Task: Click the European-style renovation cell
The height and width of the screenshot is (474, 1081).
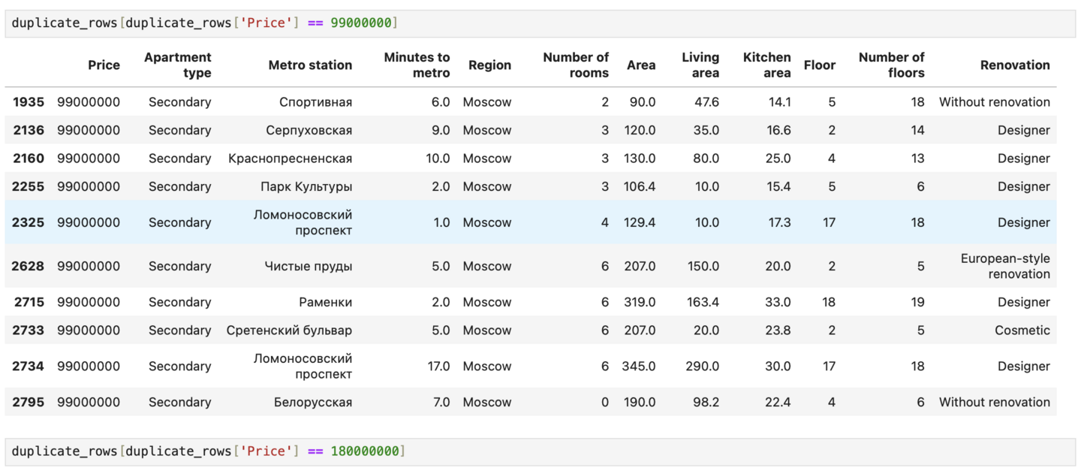Action: coord(1005,267)
